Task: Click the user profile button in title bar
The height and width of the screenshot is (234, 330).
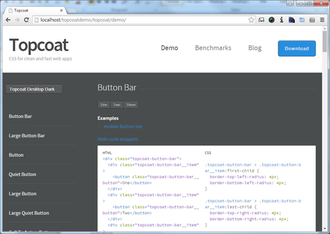Action: point(290,3)
